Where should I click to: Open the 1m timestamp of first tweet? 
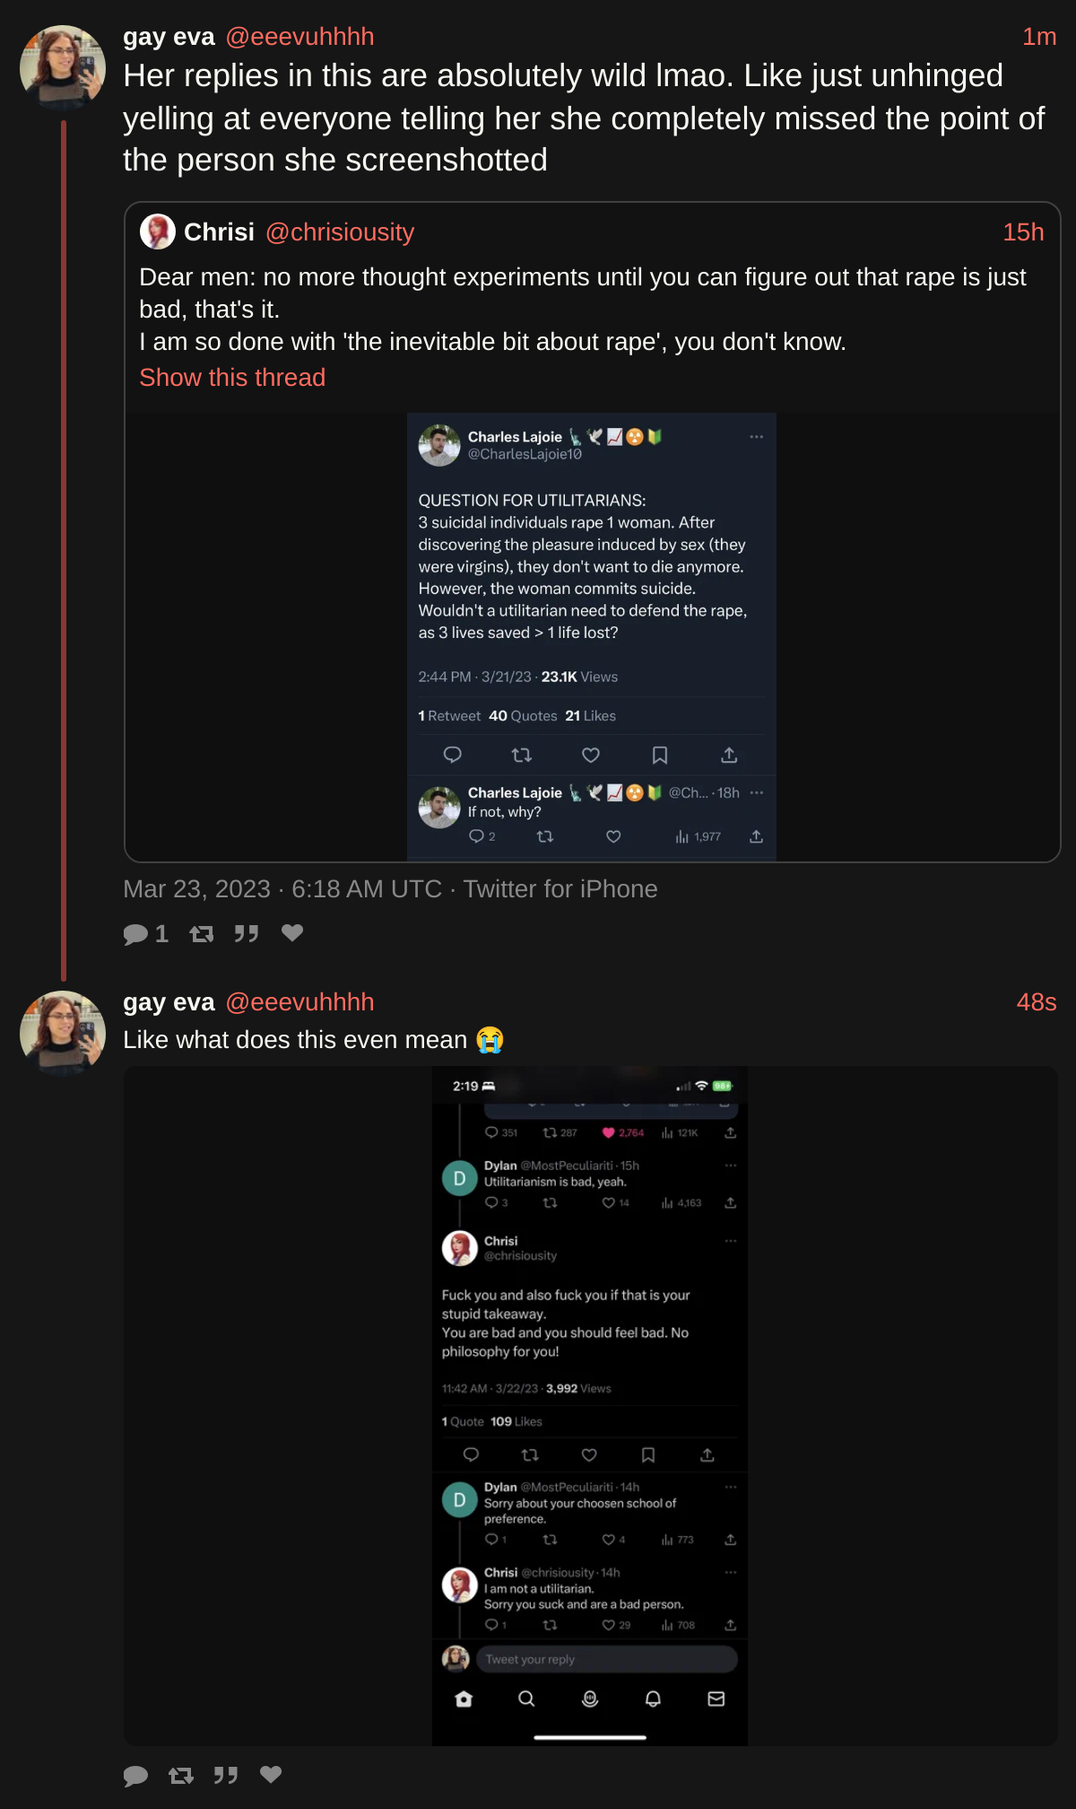coord(1039,37)
